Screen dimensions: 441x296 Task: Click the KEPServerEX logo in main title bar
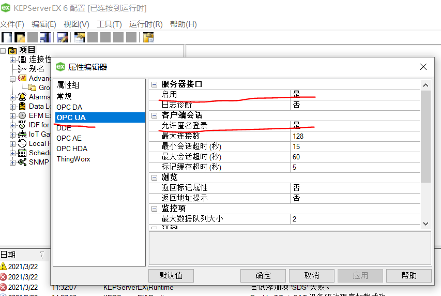pyautogui.click(x=6, y=8)
